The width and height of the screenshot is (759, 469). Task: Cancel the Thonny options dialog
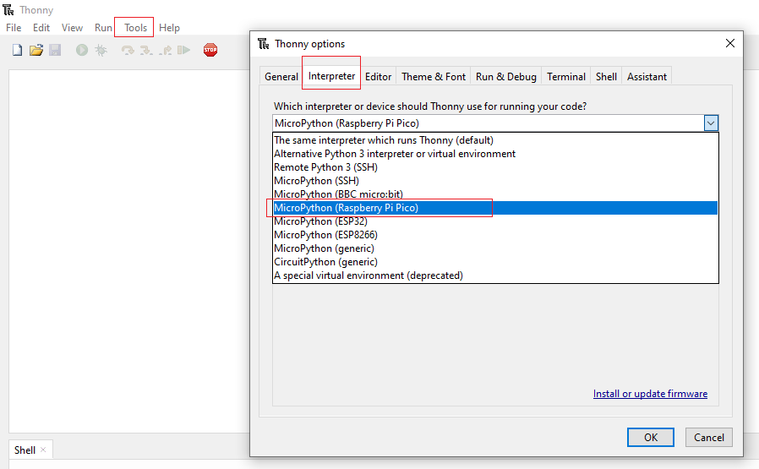coord(708,437)
